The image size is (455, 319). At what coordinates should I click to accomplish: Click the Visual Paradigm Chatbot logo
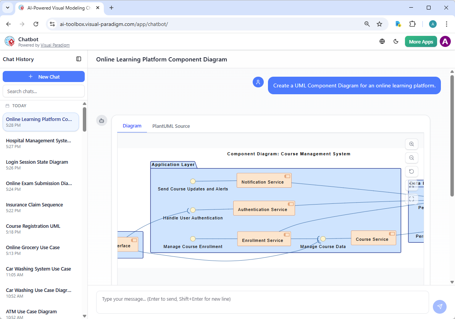(10, 41)
